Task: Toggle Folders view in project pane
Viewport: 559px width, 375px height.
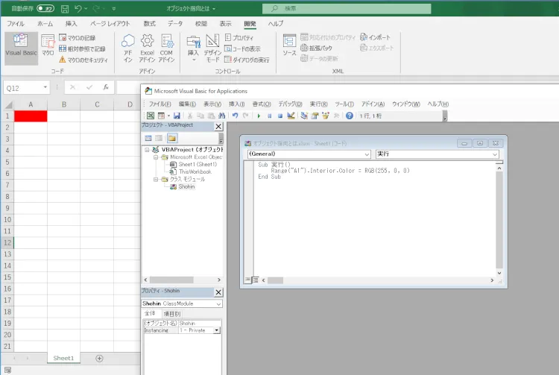Action: [172, 139]
